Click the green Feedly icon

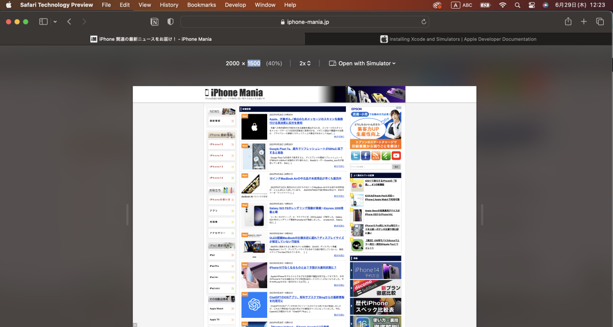(x=386, y=156)
